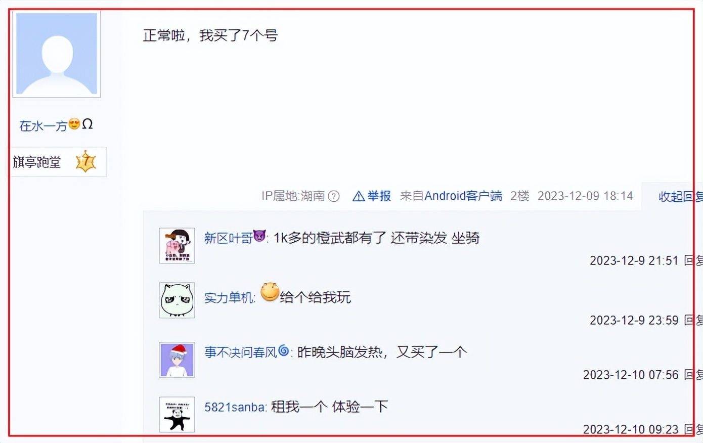Open the 实力单机 username link
This screenshot has height=443, width=703.
[229, 297]
